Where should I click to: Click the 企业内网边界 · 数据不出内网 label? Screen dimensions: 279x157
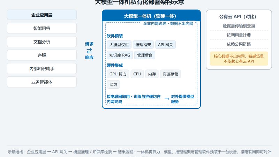point(168,23)
